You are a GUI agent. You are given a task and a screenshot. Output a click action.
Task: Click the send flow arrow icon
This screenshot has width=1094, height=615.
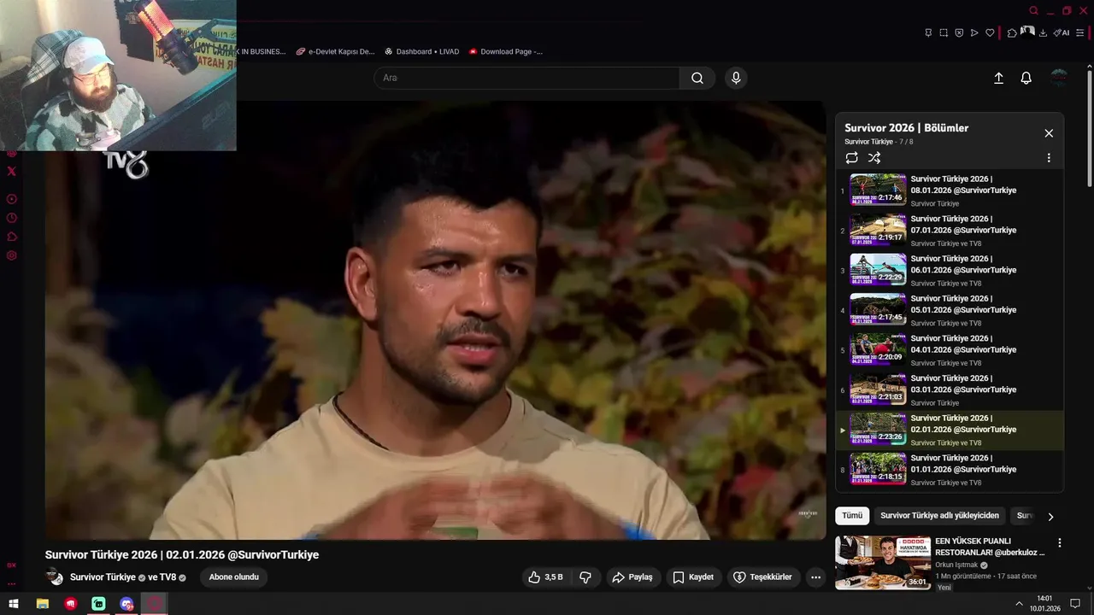(x=974, y=32)
